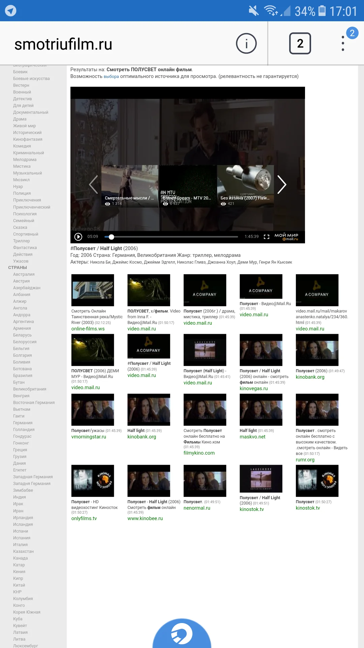Open the browser tabs counter

300,43
